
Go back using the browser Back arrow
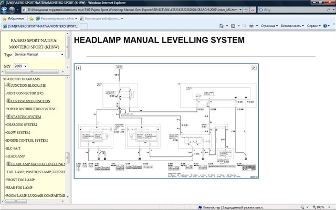click(4, 9)
